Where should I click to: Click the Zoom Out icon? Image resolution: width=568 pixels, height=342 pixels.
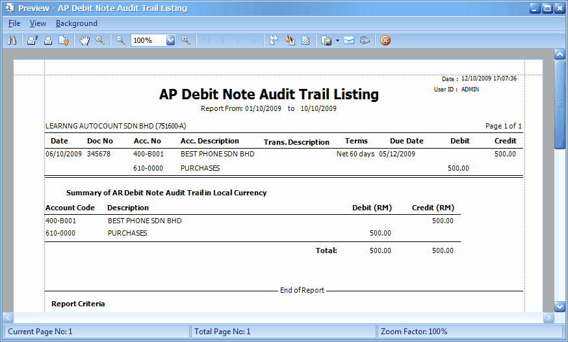click(x=121, y=40)
